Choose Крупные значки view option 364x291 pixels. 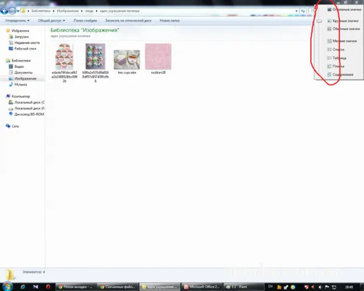[x=343, y=21]
